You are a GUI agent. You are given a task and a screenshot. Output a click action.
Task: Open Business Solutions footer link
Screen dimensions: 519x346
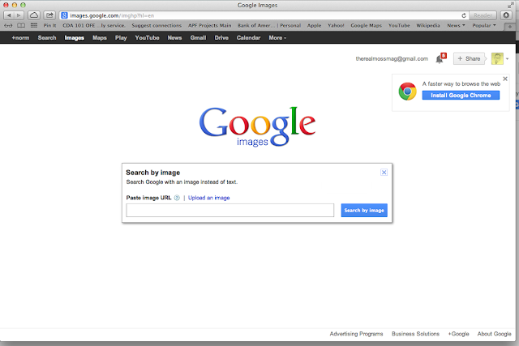click(415, 334)
